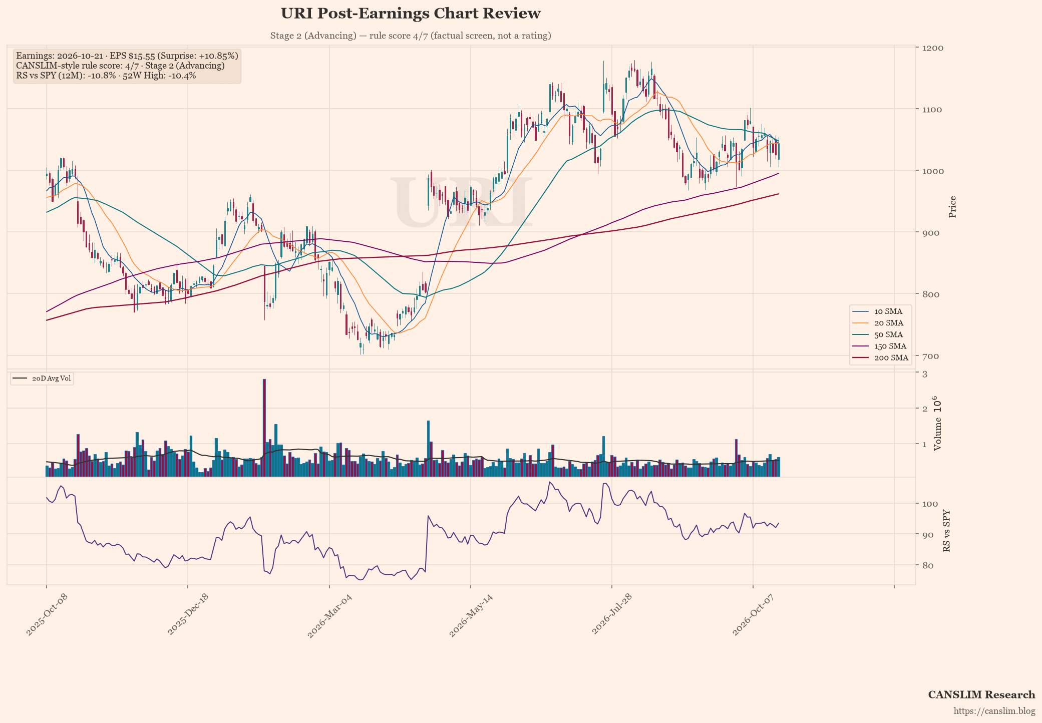1042x723 pixels.
Task: Click the '900' price axis tick
Action: coord(930,233)
